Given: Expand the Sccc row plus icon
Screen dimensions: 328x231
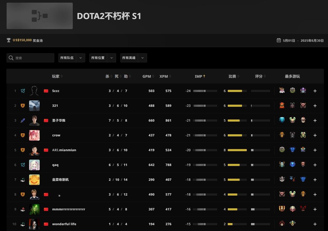Looking at the screenshot, I should pos(315,91).
